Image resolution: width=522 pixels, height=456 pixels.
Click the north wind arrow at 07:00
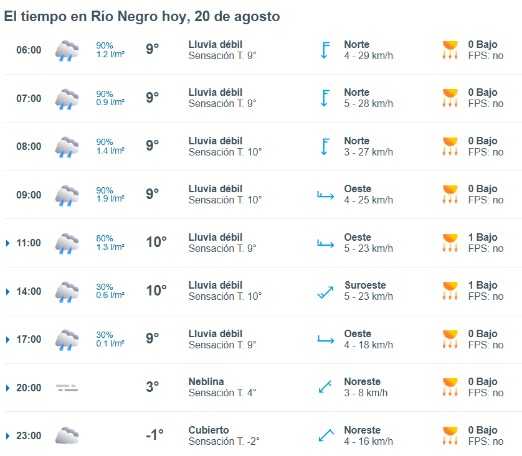(325, 98)
